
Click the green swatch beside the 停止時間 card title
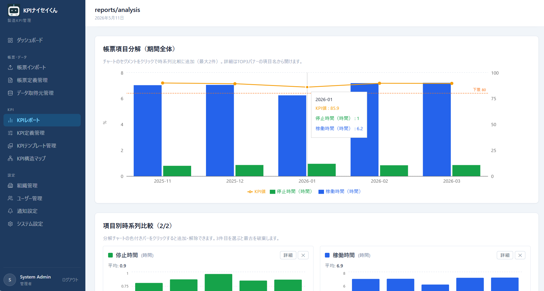(x=110, y=255)
